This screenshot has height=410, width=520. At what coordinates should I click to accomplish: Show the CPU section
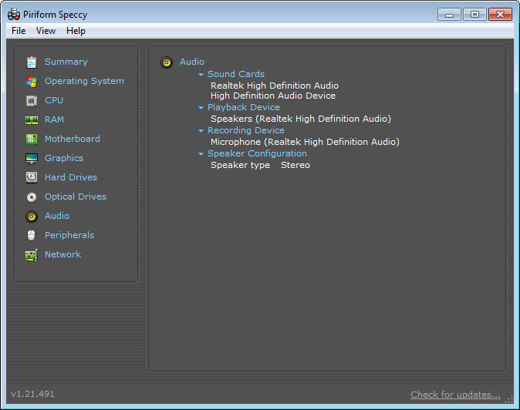pos(54,100)
